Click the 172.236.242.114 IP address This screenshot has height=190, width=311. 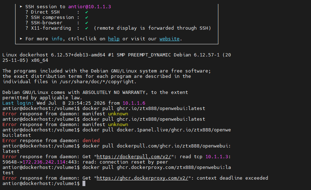(x=44, y=162)
